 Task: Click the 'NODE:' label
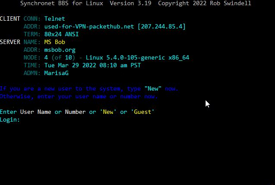pyautogui.click(x=32, y=57)
